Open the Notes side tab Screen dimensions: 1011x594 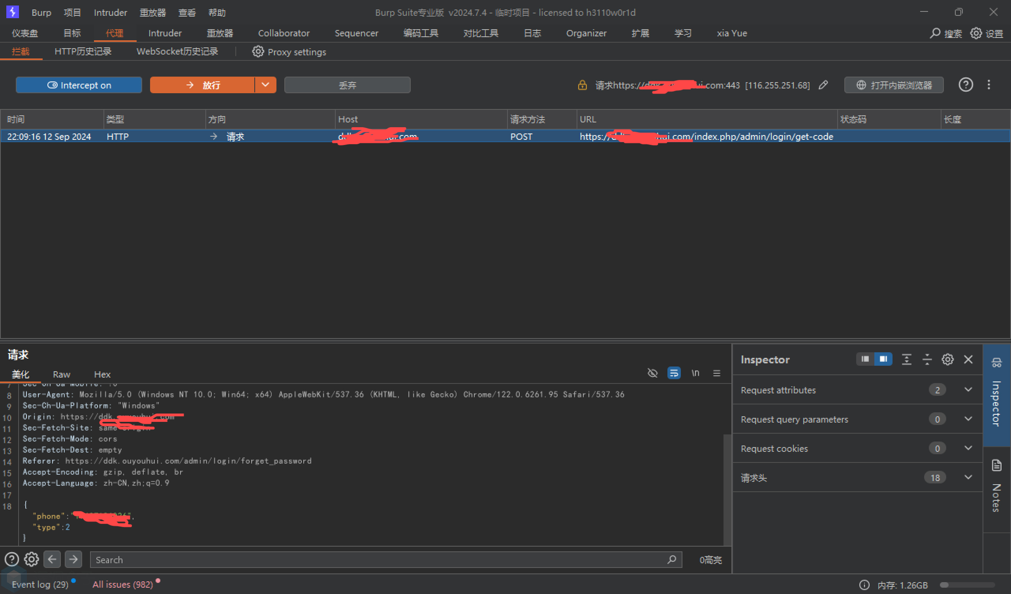point(996,490)
